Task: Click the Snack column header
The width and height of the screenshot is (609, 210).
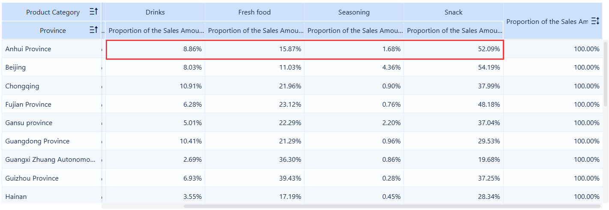Action: click(453, 12)
